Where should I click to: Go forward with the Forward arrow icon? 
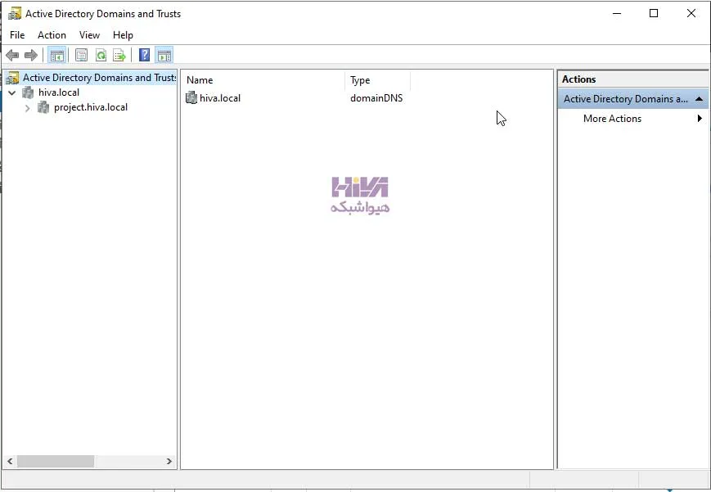coord(31,56)
